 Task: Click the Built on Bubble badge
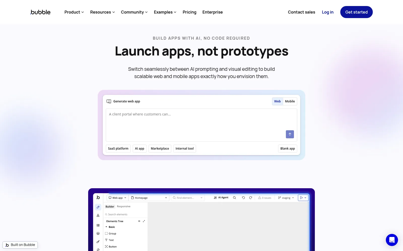point(20,245)
